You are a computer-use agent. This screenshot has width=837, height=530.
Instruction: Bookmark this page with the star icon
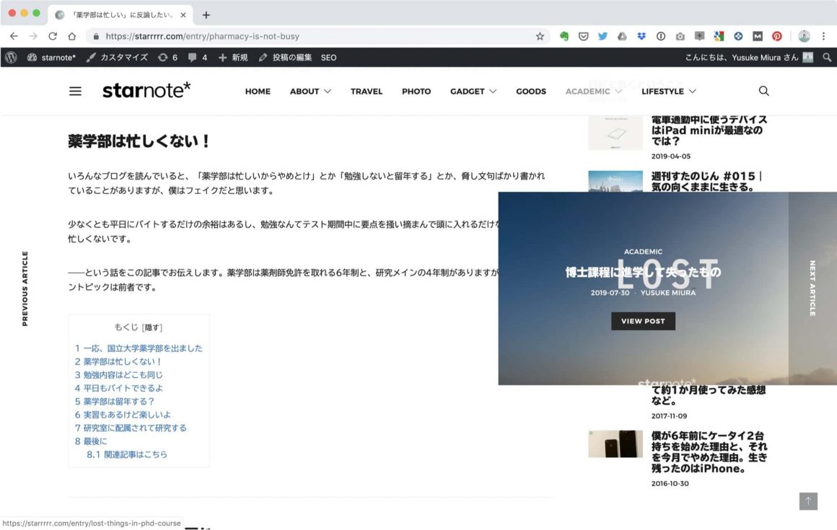pyautogui.click(x=540, y=36)
